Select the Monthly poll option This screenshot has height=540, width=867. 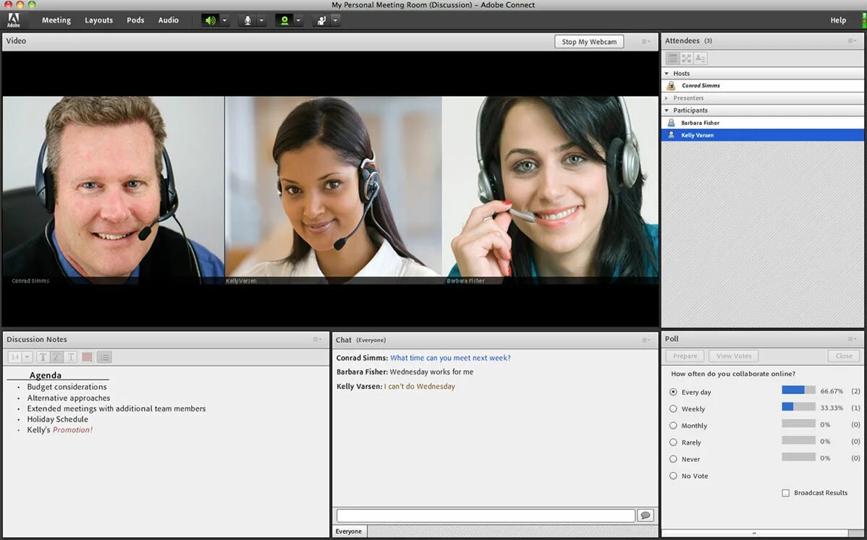coord(672,425)
